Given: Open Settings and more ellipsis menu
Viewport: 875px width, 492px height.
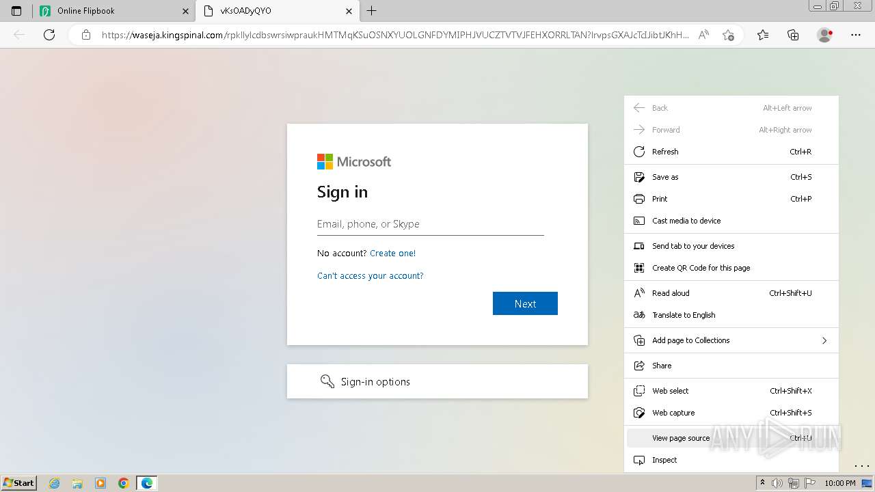Looking at the screenshot, I should coord(856,35).
